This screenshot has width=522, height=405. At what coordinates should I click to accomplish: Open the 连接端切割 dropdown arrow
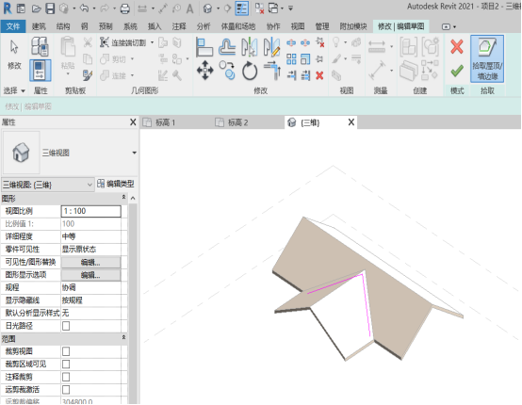click(x=152, y=42)
